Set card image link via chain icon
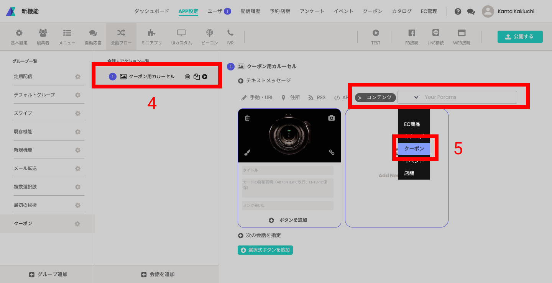552x283 pixels. [332, 152]
